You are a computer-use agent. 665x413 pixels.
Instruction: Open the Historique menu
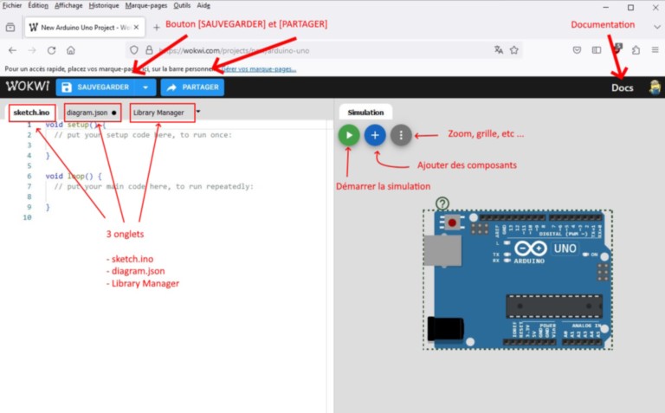104,5
